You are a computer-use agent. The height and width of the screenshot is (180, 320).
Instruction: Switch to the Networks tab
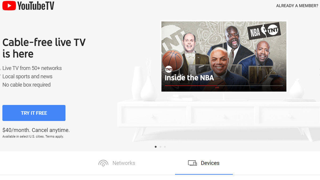pyautogui.click(x=117, y=163)
